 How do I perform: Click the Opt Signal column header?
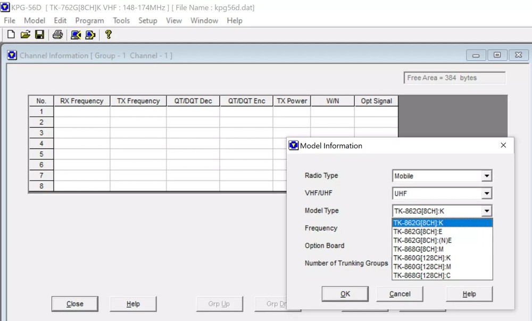pyautogui.click(x=376, y=101)
